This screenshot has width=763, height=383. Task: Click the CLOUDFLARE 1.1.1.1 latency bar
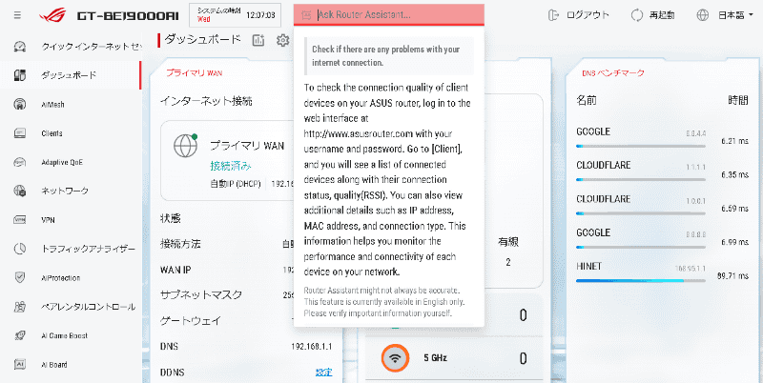(x=640, y=179)
